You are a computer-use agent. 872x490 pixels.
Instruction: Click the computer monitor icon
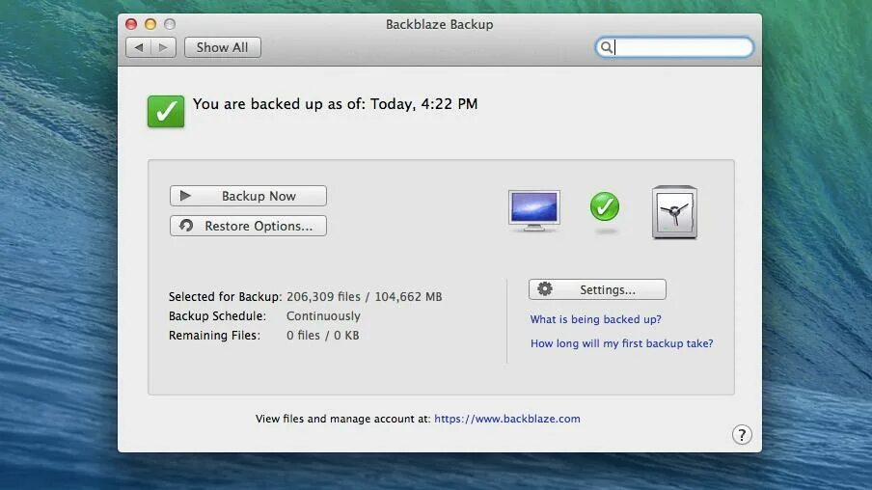tap(533, 211)
